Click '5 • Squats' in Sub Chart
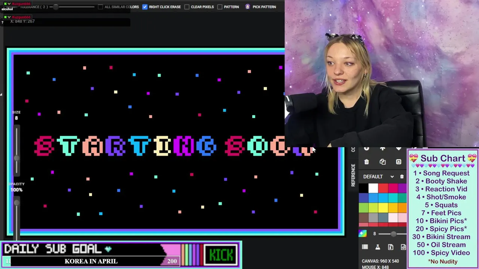 tap(441, 205)
